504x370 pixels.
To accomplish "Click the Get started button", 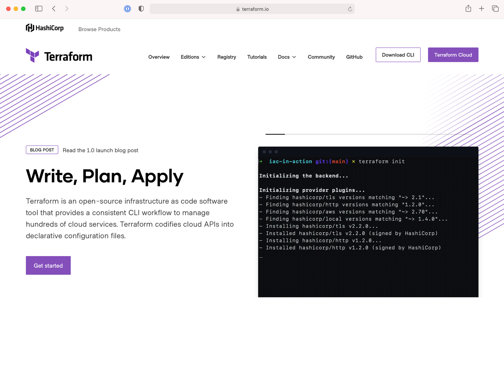I will (48, 265).
